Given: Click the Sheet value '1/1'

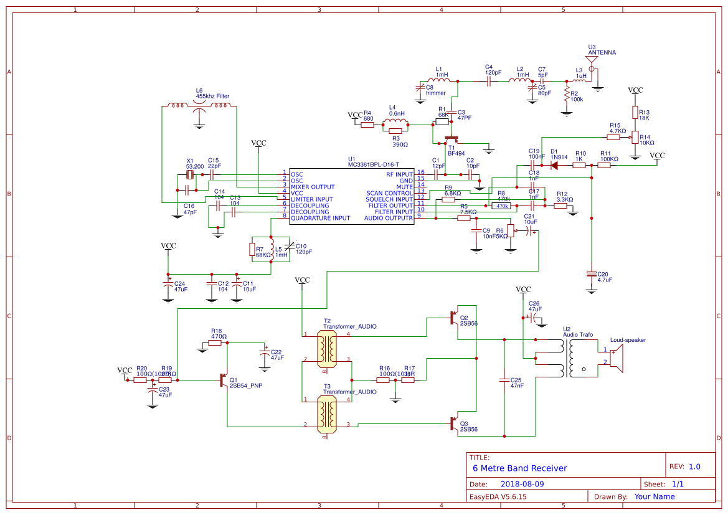Looking at the screenshot, I should click(x=678, y=484).
